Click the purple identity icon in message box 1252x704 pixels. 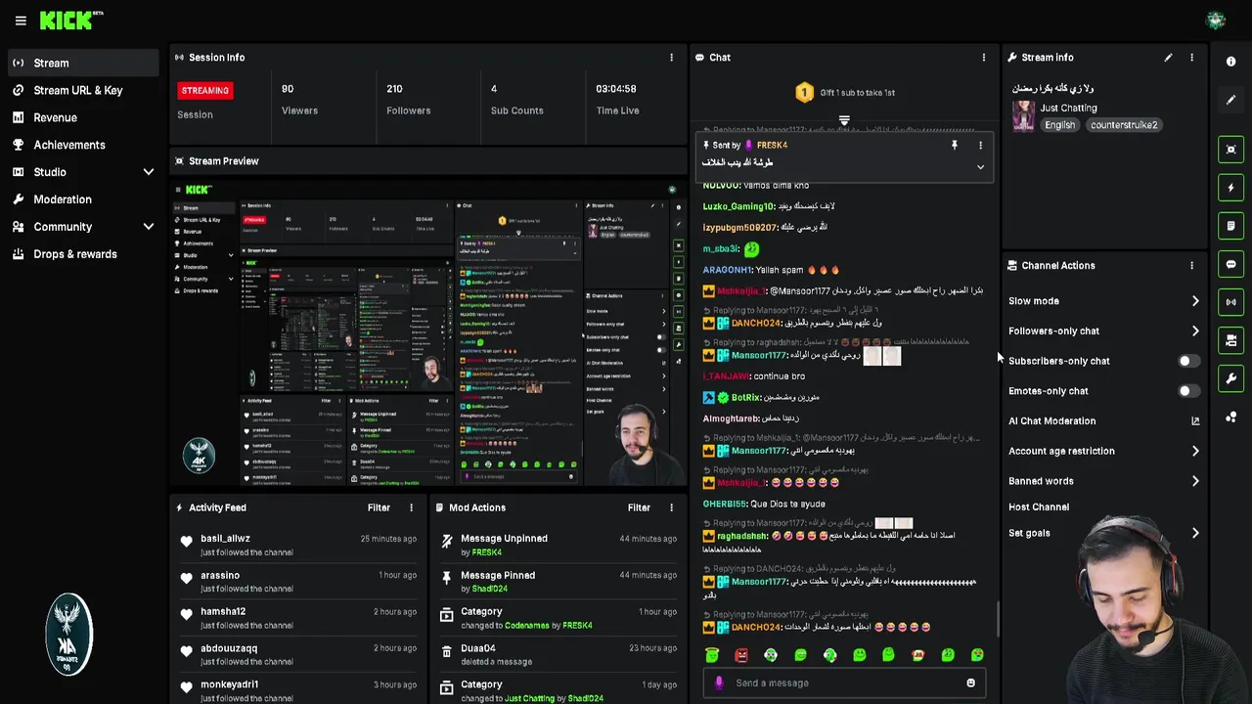point(719,683)
